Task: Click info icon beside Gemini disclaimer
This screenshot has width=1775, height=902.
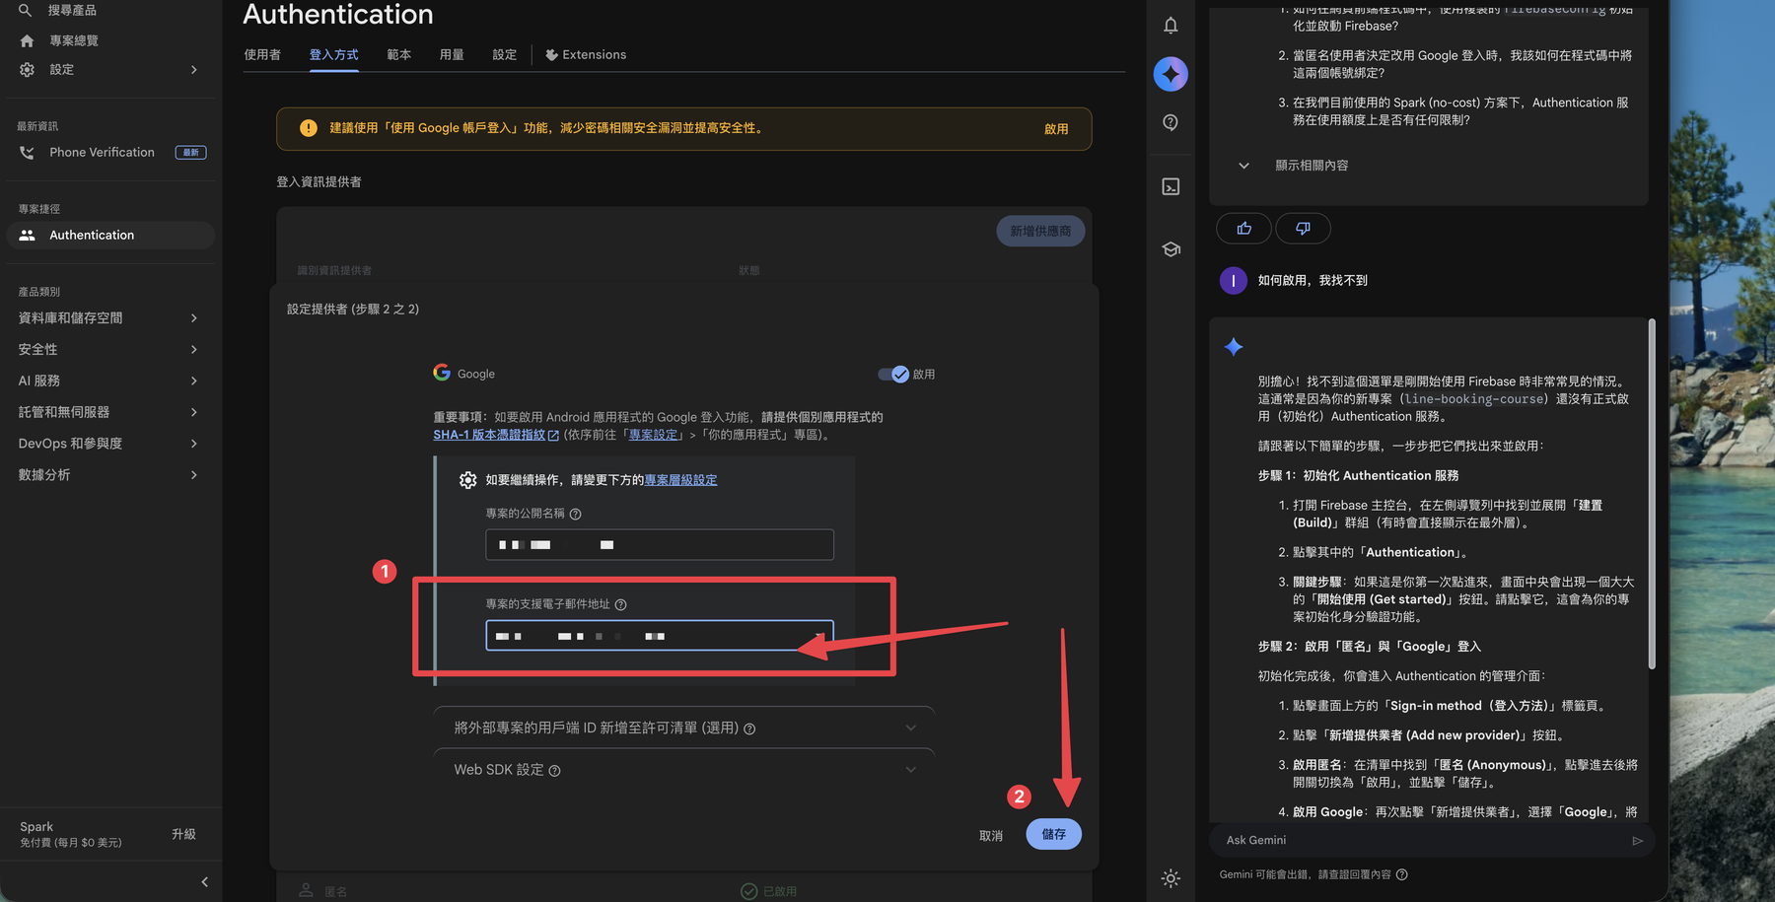Action: (x=1402, y=875)
